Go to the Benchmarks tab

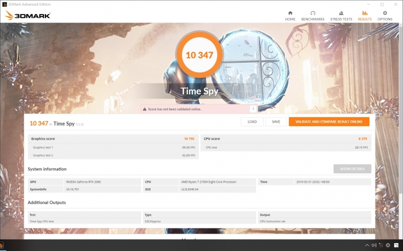pyautogui.click(x=313, y=16)
